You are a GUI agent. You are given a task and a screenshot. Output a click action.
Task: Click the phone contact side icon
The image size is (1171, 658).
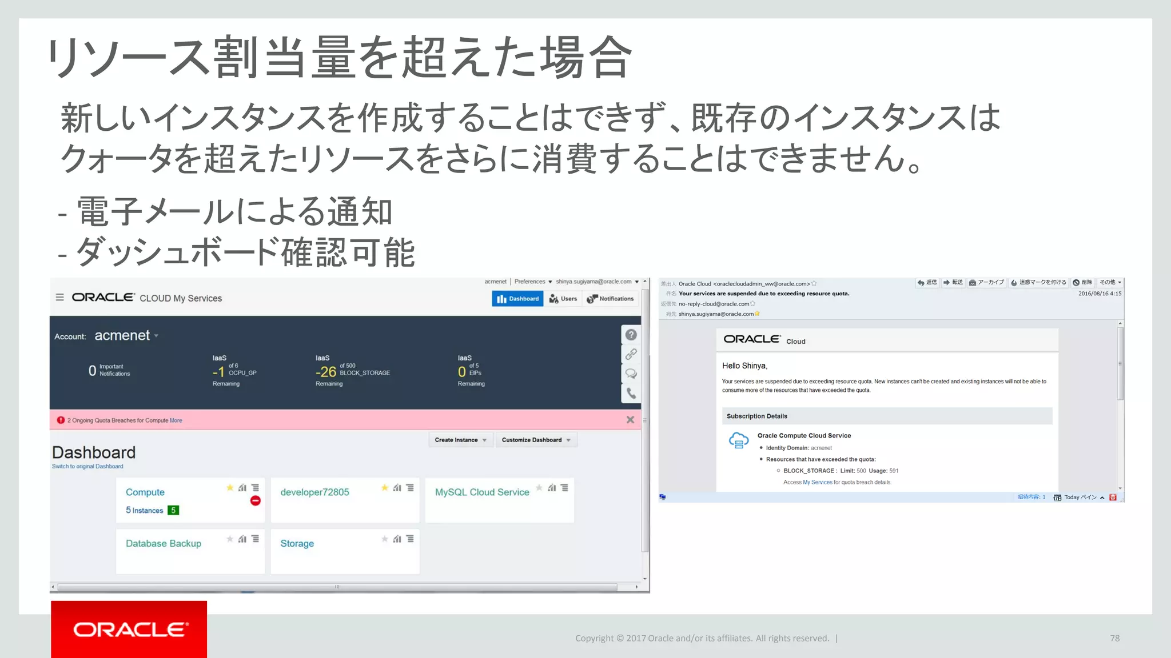coord(631,393)
